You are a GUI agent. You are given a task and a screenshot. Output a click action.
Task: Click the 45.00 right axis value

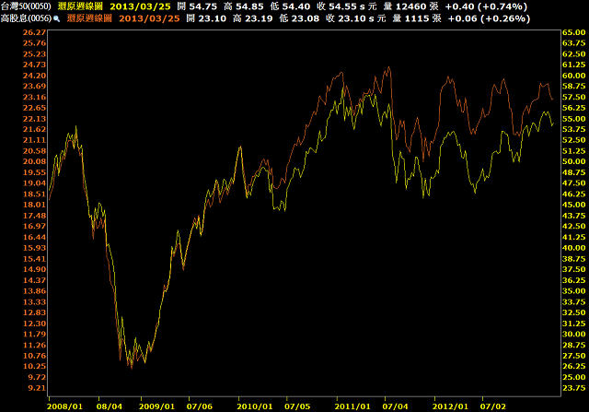(x=574, y=205)
